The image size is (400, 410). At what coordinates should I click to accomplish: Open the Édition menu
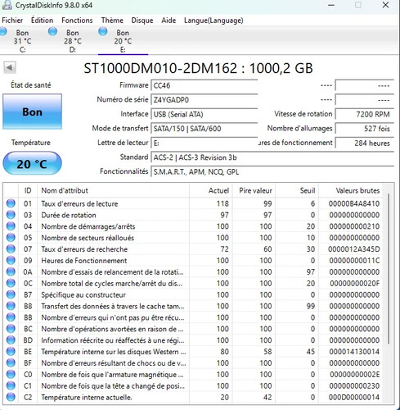(x=42, y=20)
